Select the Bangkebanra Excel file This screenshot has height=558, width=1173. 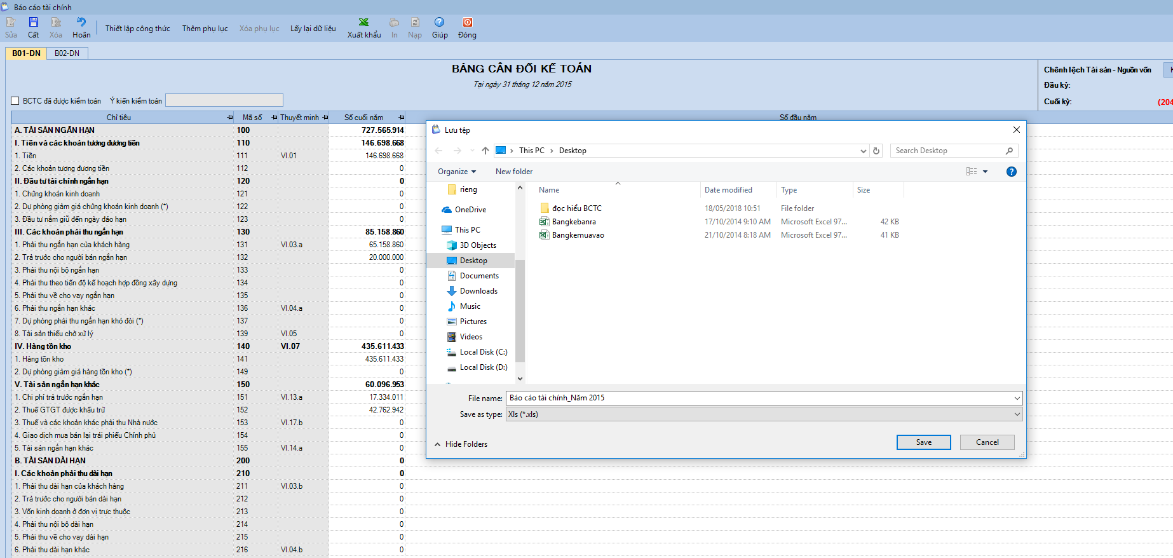(x=567, y=222)
